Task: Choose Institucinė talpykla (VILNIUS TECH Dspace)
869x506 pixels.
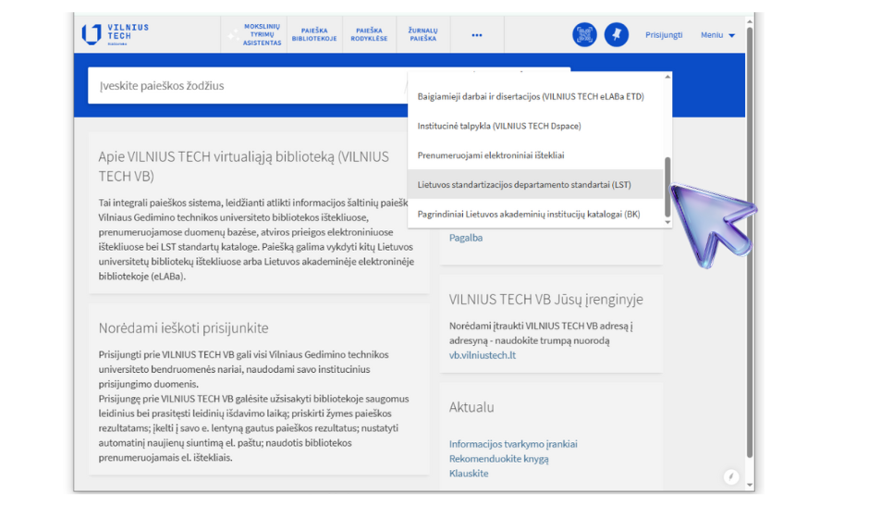Action: coord(498,126)
